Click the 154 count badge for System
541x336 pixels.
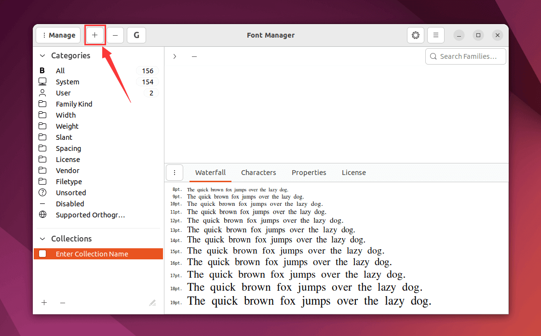pyautogui.click(x=148, y=82)
